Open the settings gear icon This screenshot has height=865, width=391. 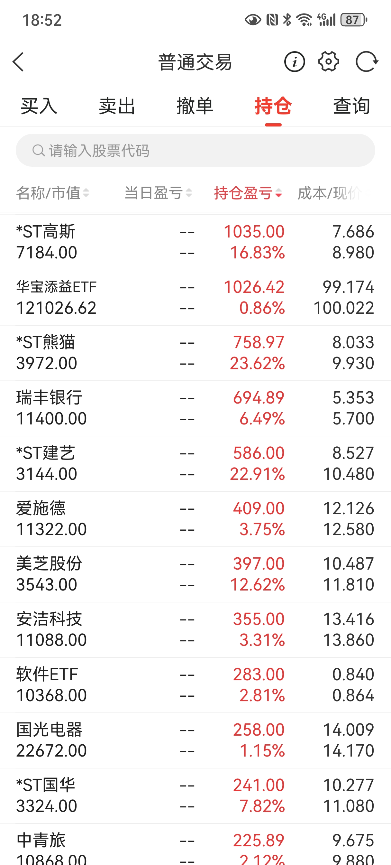coord(328,62)
